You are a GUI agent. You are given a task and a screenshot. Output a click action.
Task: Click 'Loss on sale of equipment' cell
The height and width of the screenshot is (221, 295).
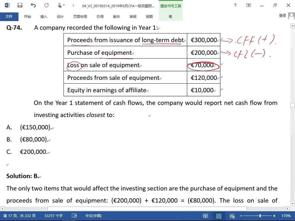pos(125,65)
